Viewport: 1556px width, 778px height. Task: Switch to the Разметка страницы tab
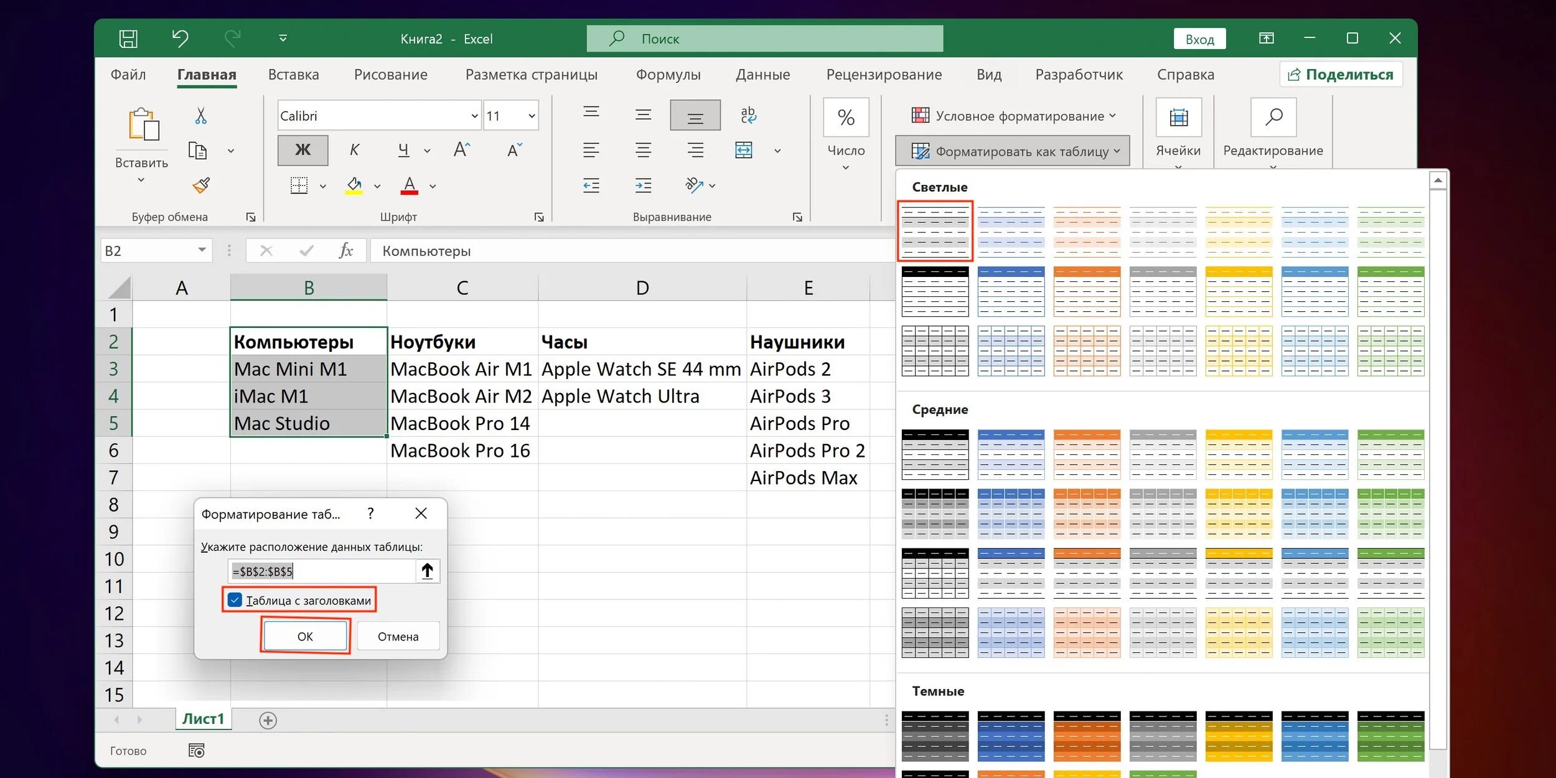tap(532, 75)
